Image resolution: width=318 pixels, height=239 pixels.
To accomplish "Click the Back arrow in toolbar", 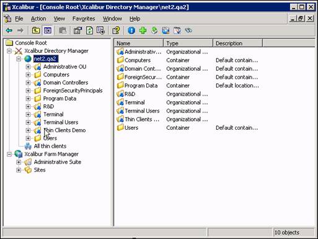I will click(9, 30).
